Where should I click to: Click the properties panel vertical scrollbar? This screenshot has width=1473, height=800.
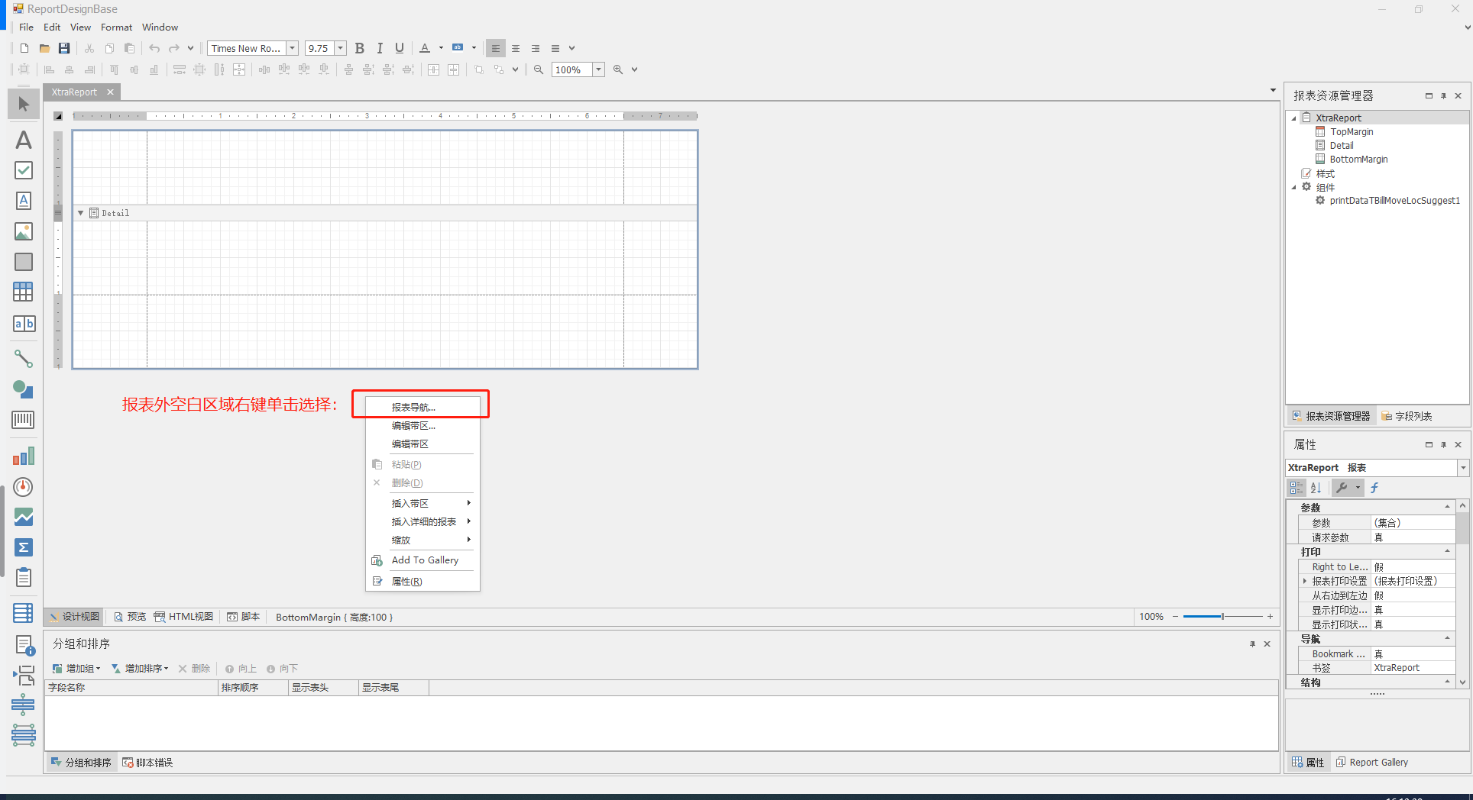1462,595
